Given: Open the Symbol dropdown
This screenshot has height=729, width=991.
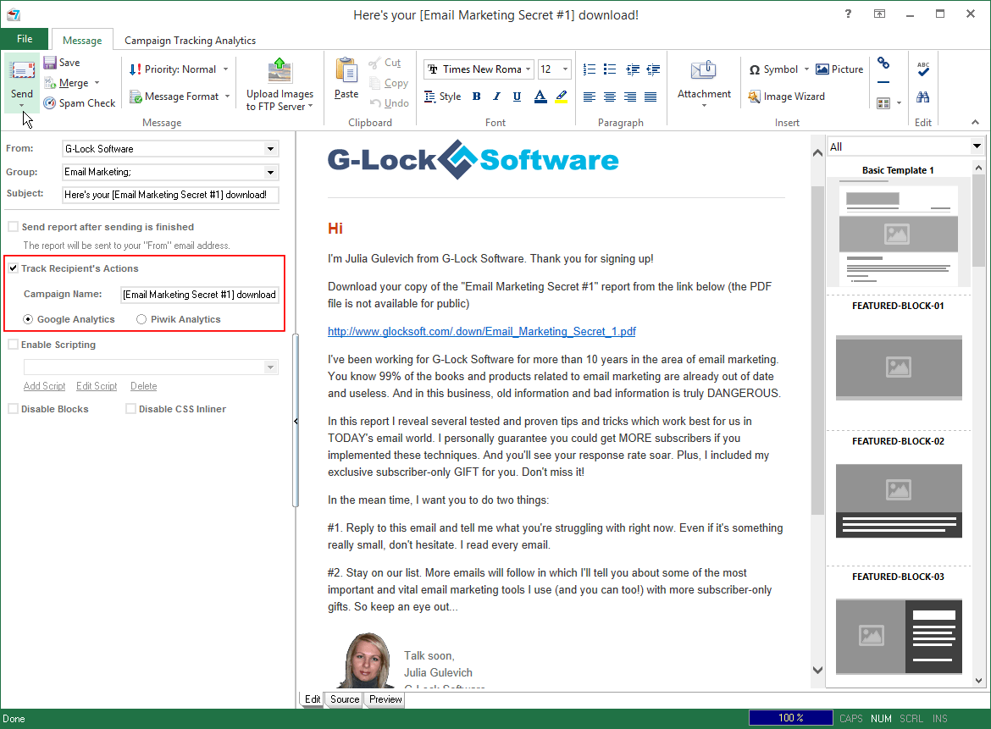Looking at the screenshot, I should tap(806, 69).
